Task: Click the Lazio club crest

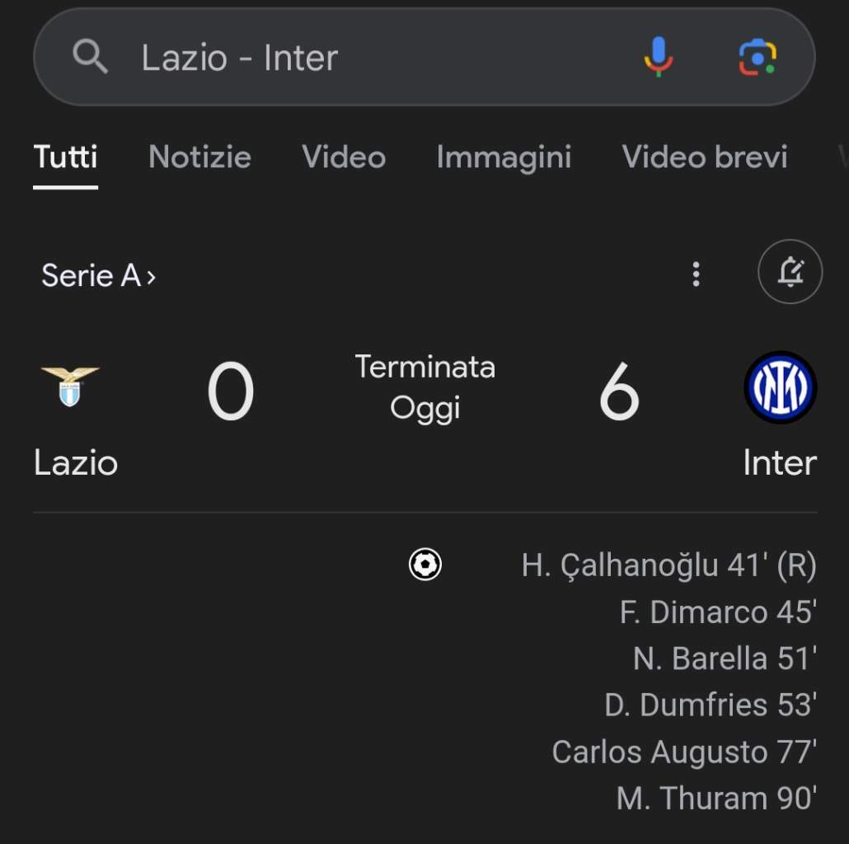Action: (x=70, y=387)
